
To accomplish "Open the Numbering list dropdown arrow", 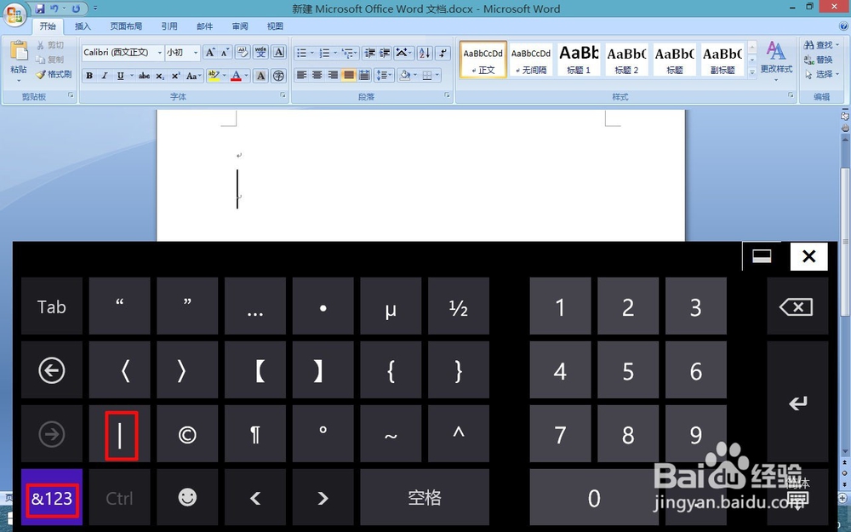I will click(x=334, y=53).
